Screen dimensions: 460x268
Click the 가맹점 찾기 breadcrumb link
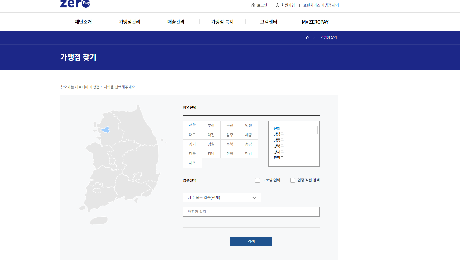(x=328, y=37)
